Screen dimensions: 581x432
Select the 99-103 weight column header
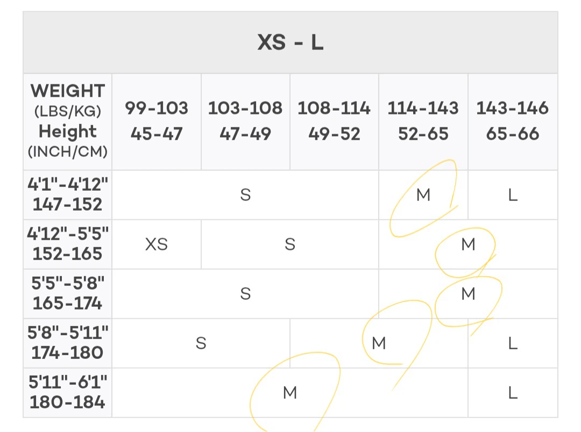click(x=157, y=121)
